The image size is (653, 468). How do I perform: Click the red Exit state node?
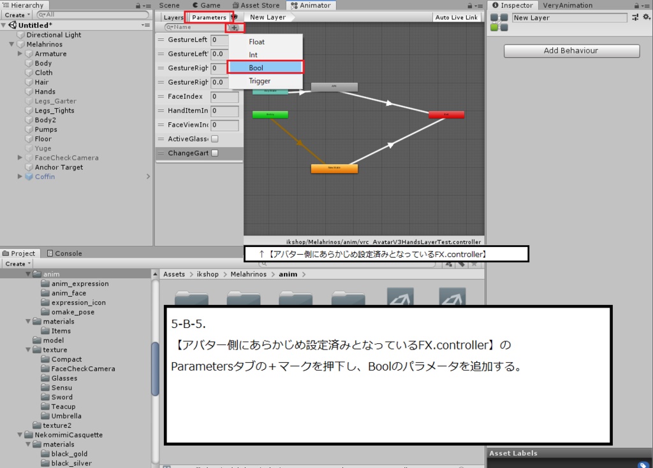pyautogui.click(x=446, y=115)
